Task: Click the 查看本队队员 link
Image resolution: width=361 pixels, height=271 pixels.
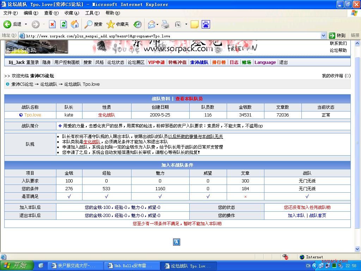Action: (189, 99)
